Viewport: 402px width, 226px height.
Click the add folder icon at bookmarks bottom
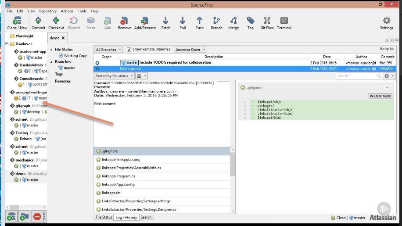tap(24, 216)
